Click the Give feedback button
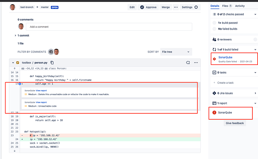The width and height of the screenshot is (258, 159). coord(235,123)
